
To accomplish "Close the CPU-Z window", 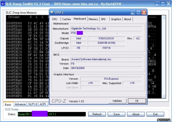I will 144,12.
